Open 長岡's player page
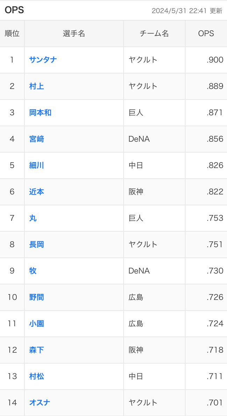227x416 pixels. [37, 245]
